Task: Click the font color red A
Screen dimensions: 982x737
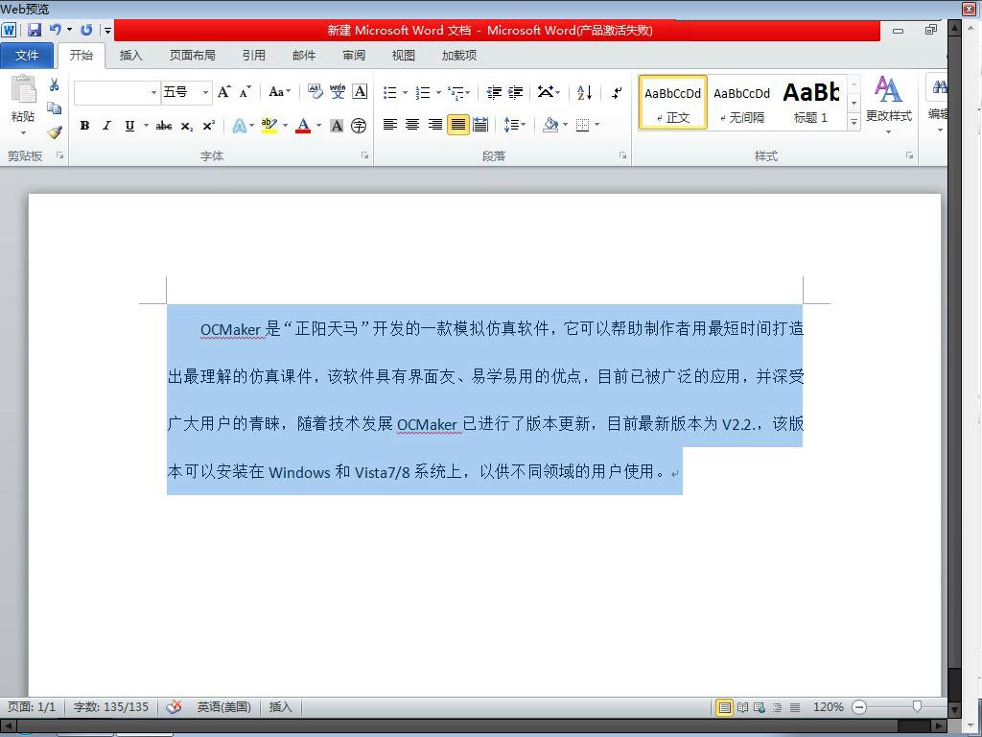Action: (x=303, y=126)
